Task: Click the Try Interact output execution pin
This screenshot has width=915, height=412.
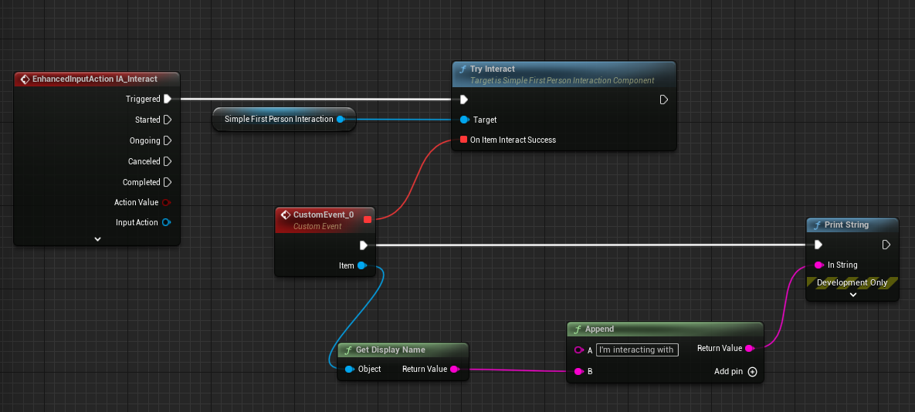Action: coord(663,100)
